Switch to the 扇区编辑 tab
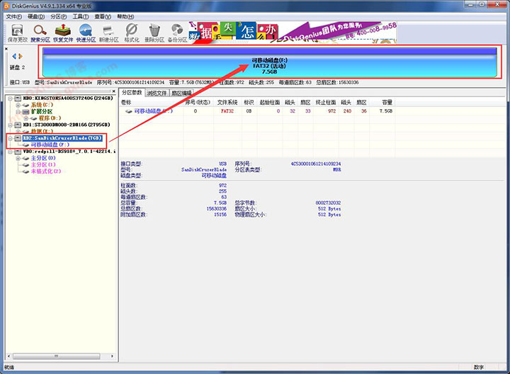 click(x=182, y=93)
